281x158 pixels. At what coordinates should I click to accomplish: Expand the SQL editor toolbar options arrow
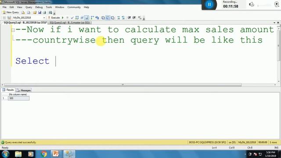point(144,18)
